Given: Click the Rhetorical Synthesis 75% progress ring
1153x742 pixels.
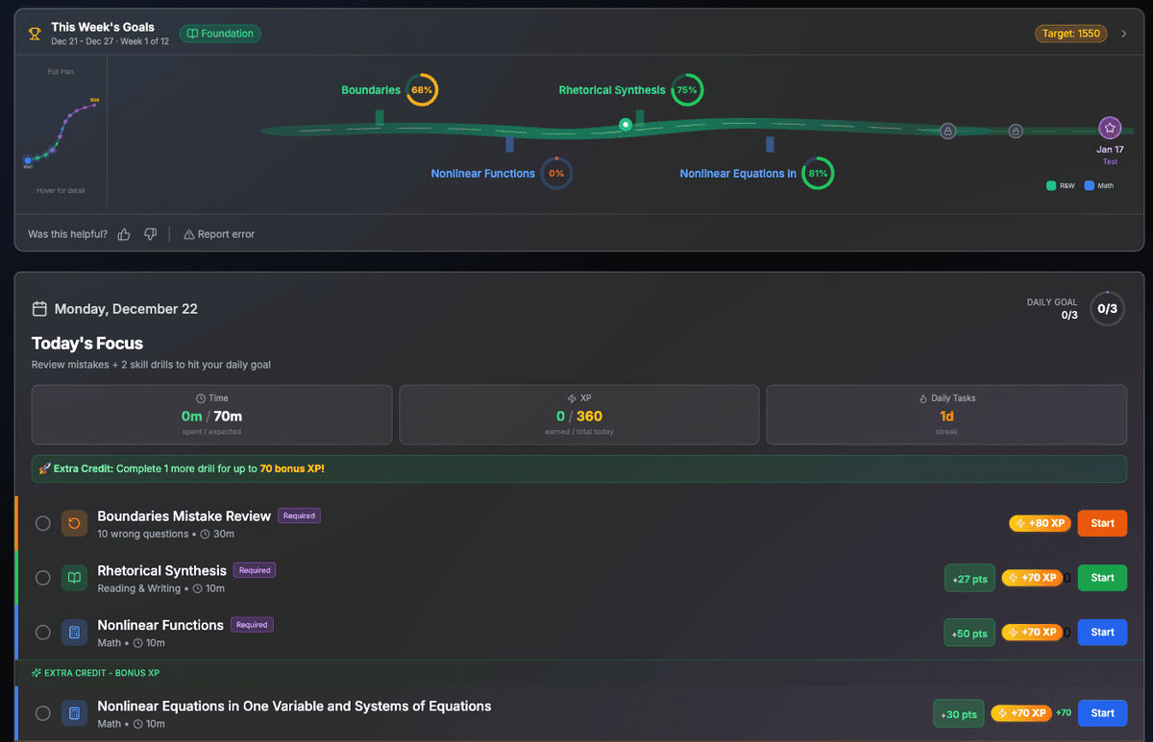Looking at the screenshot, I should click(x=686, y=90).
